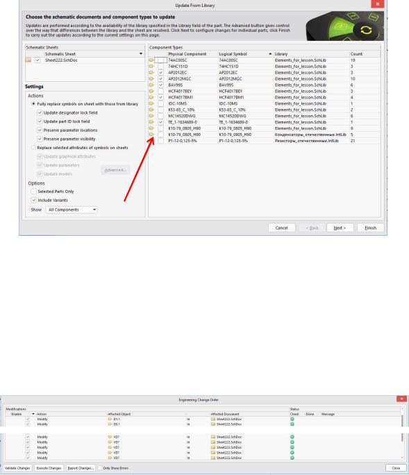Open the Enable column dropdown in change order
This screenshot has height=475, width=409.
click(x=33, y=414)
